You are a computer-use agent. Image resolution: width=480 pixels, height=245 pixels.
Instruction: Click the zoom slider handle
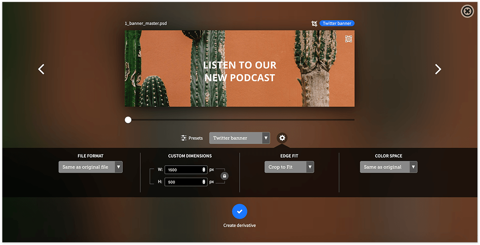[x=128, y=120]
